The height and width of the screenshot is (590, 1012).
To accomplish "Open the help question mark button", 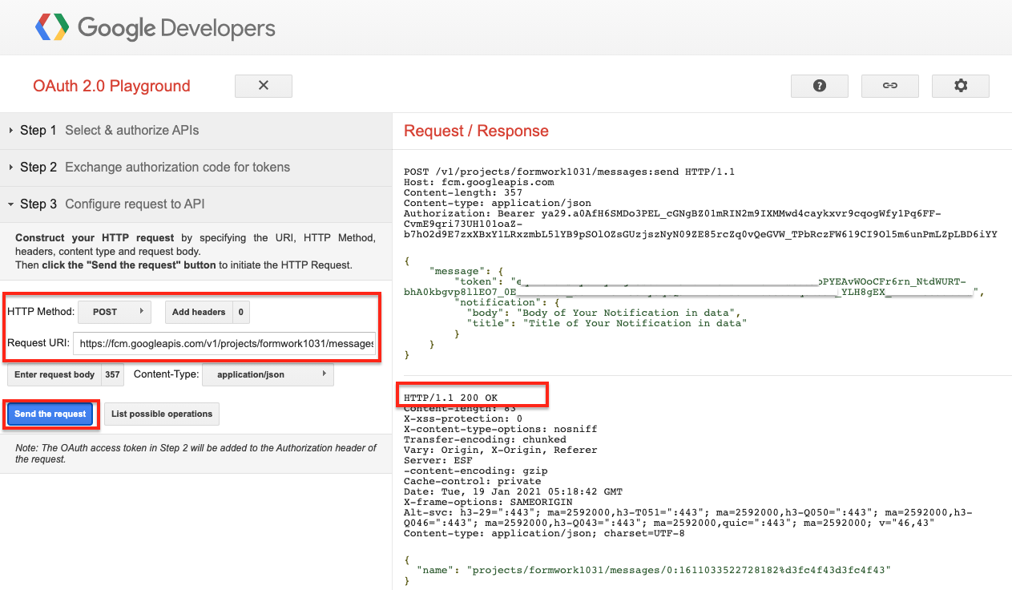I will coord(820,86).
